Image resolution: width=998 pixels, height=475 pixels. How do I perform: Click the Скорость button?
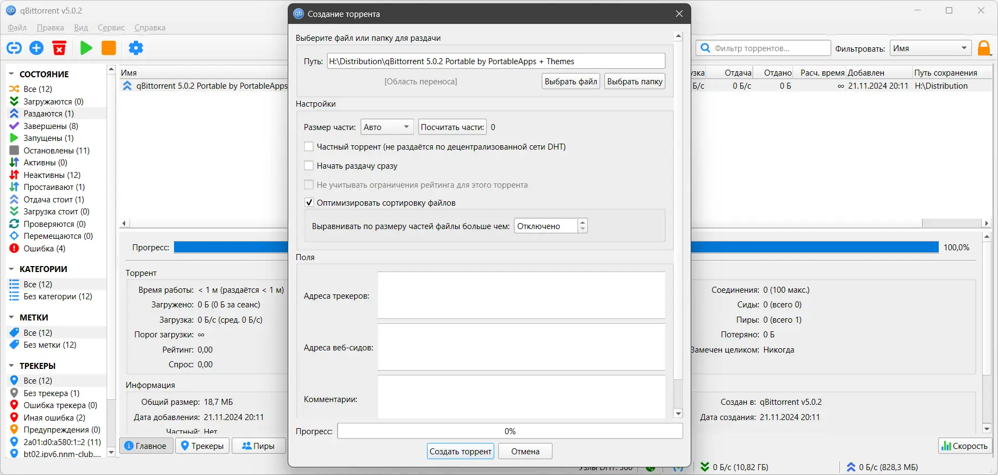click(x=965, y=446)
